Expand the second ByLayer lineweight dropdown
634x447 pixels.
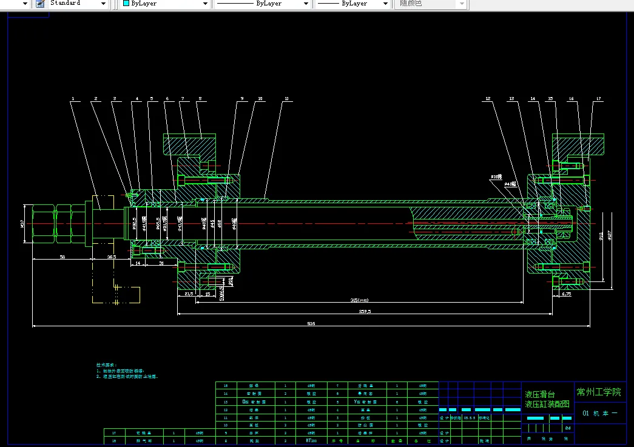(385, 4)
